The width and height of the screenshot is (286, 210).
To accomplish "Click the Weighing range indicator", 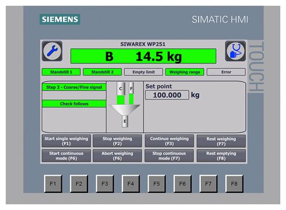I will [185, 72].
